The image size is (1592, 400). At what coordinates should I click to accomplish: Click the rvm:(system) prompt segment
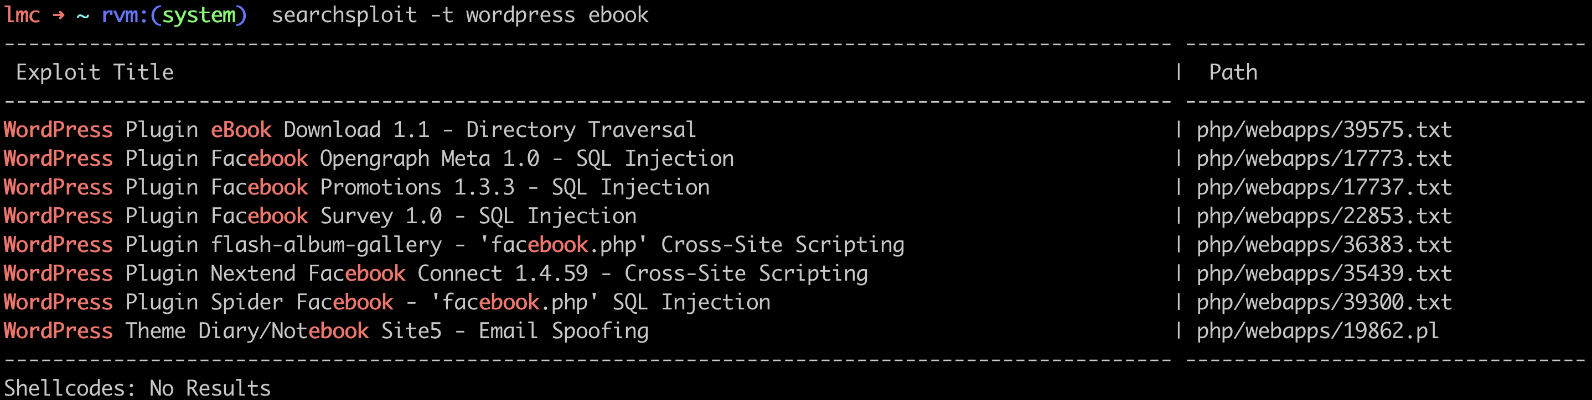[174, 15]
